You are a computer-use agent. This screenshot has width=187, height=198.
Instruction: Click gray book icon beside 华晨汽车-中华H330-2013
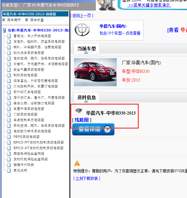click(79, 111)
